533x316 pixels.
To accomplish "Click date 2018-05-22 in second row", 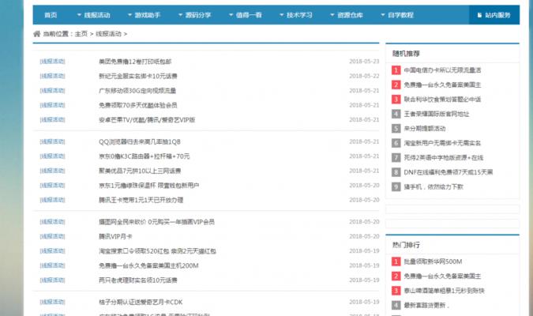I will pyautogui.click(x=364, y=76).
